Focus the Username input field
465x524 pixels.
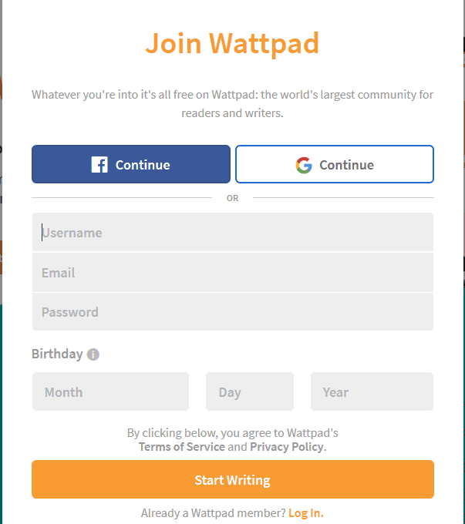click(233, 232)
